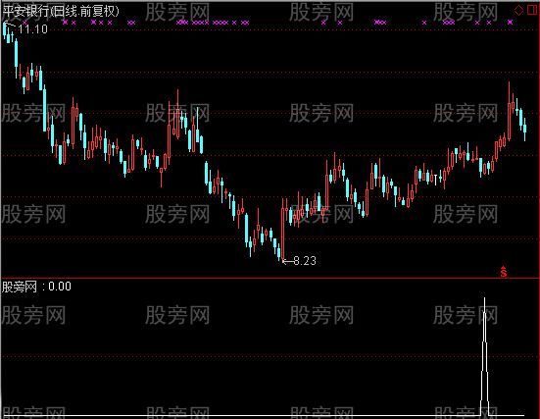Click the long red candle at the 8.23 low
The height and width of the screenshot is (419, 540).
pos(283,230)
